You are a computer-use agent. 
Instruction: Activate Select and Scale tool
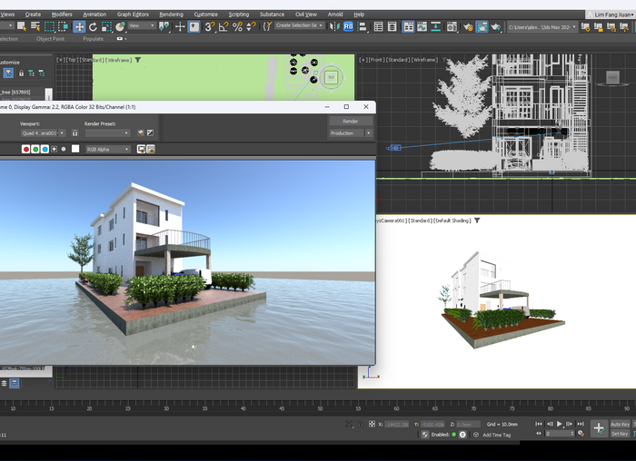(106, 26)
